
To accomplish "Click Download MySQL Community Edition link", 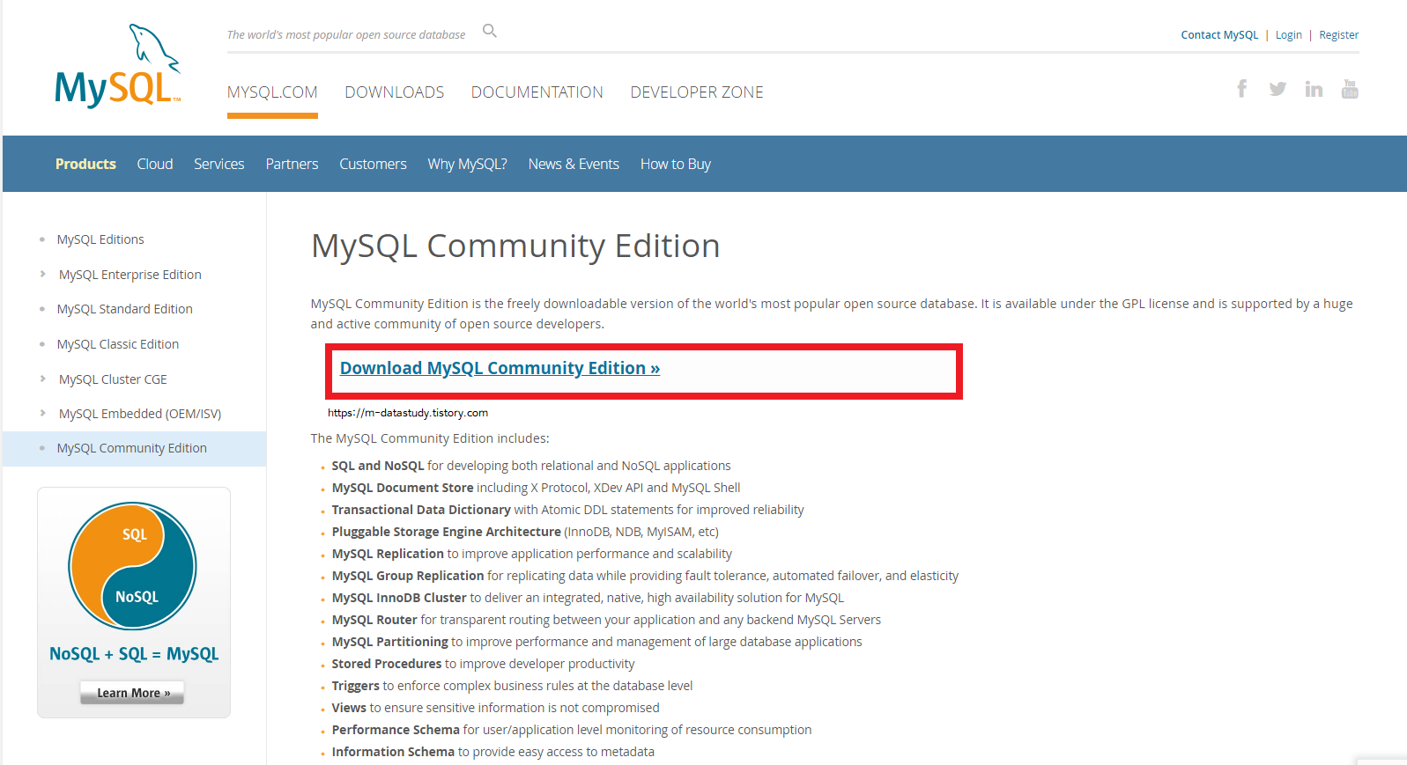I will [x=500, y=368].
